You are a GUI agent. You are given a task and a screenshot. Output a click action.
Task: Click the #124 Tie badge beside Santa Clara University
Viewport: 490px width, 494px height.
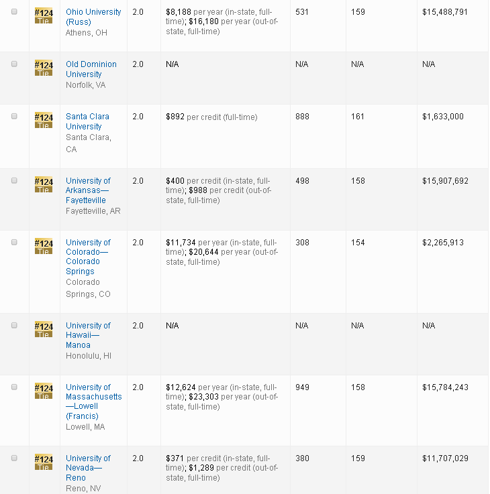43,120
